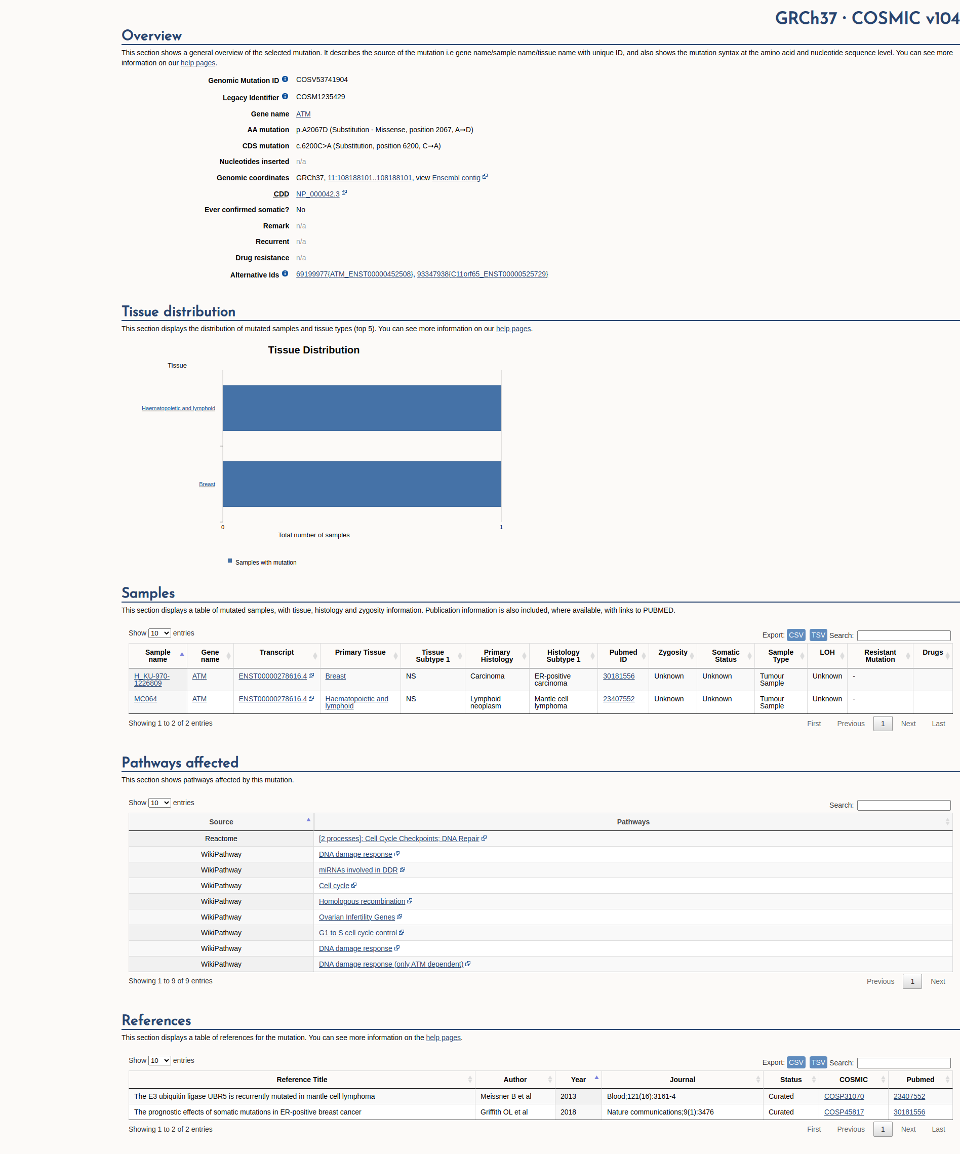Click Last in Samples table pagination
Image resolution: width=960 pixels, height=1154 pixels.
[x=939, y=724]
